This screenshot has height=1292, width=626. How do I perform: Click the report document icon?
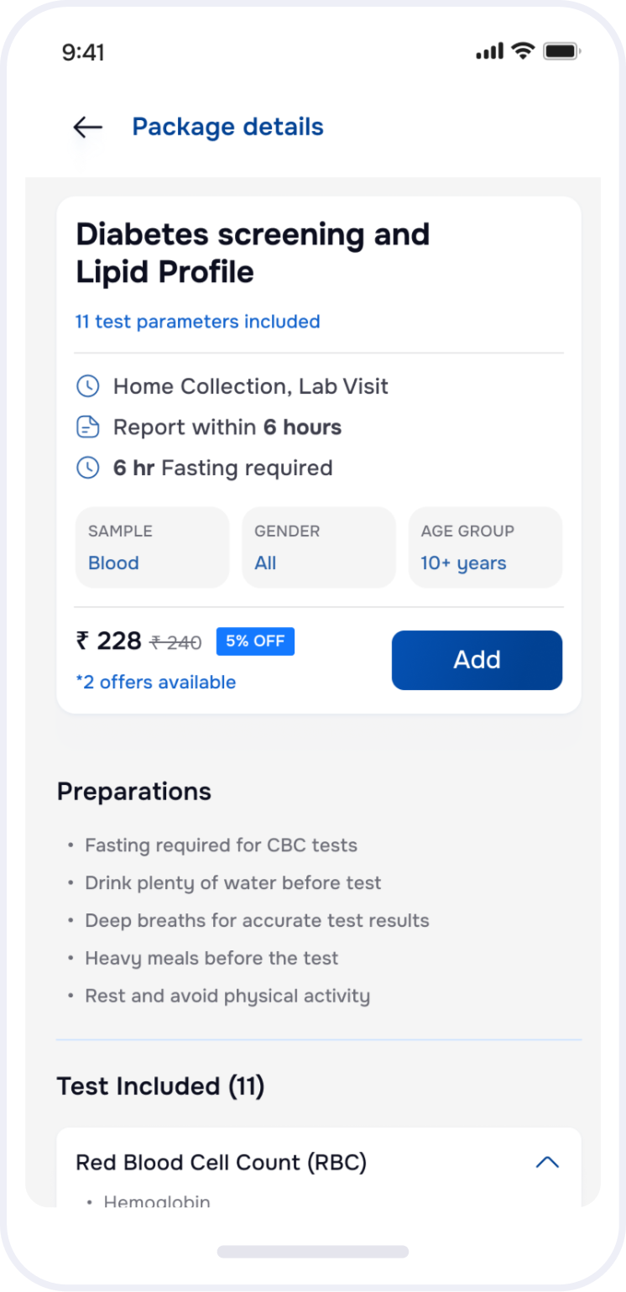[88, 427]
